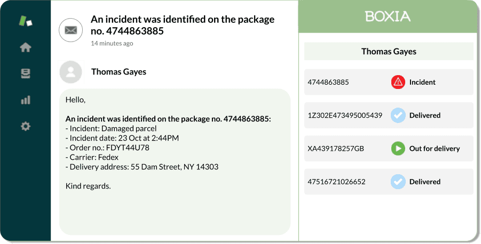
Task: Click the envelope mail icon
Action: tap(71, 30)
